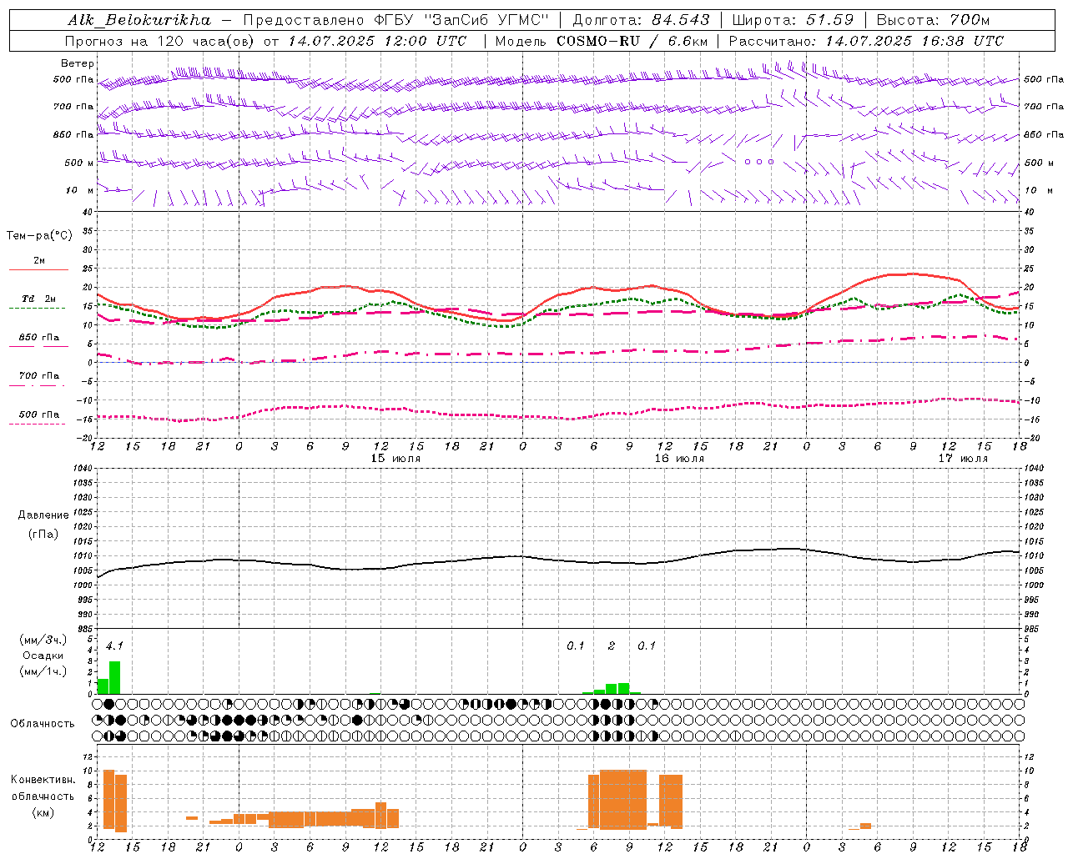Click the Тем-ра(°C) temperature axis title

(x=40, y=236)
